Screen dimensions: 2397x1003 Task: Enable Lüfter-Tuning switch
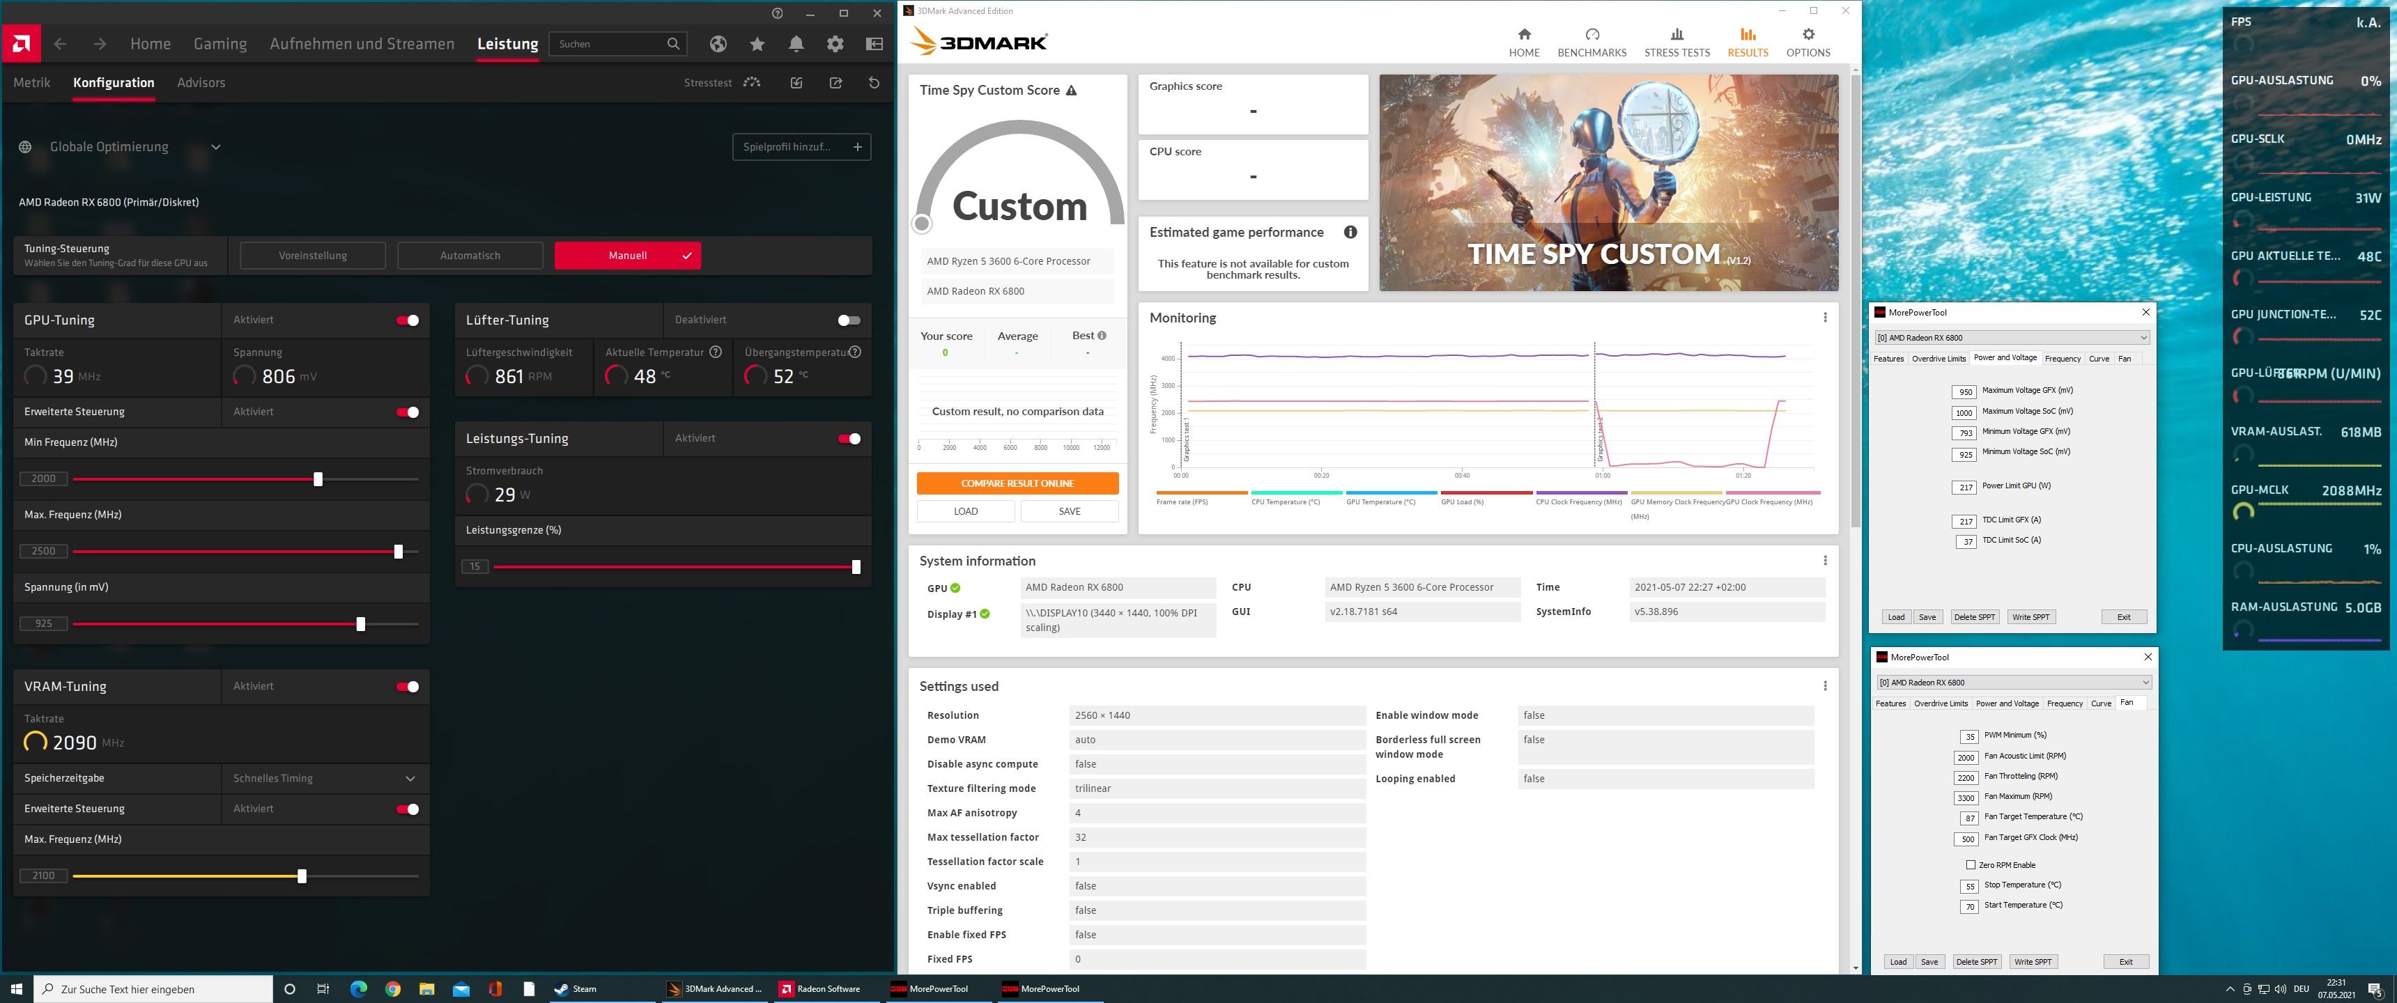tap(849, 320)
